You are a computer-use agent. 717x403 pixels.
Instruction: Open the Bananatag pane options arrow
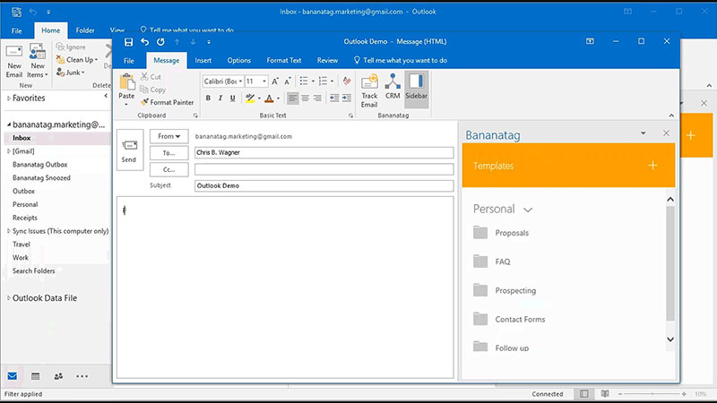click(643, 133)
